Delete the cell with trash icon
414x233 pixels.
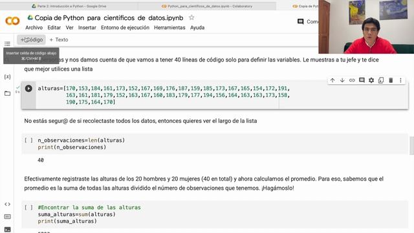391,80
